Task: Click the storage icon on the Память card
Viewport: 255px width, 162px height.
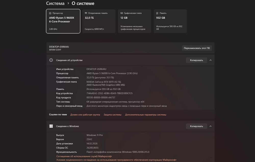Action: pyautogui.click(x=157, y=13)
